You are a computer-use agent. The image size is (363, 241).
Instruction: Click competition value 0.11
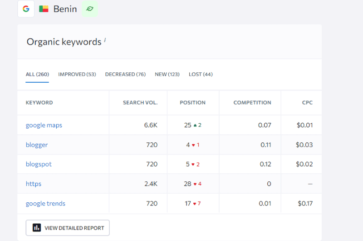tap(266, 145)
